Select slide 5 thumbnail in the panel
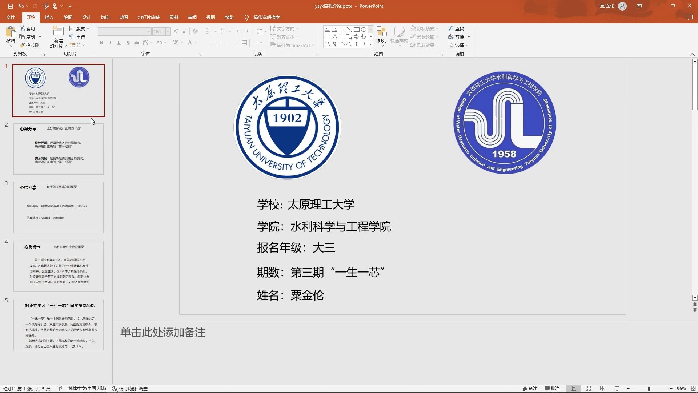 (59, 325)
